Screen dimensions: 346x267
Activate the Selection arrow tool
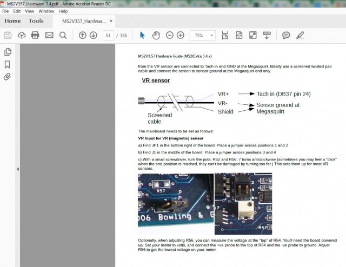[x=142, y=35]
